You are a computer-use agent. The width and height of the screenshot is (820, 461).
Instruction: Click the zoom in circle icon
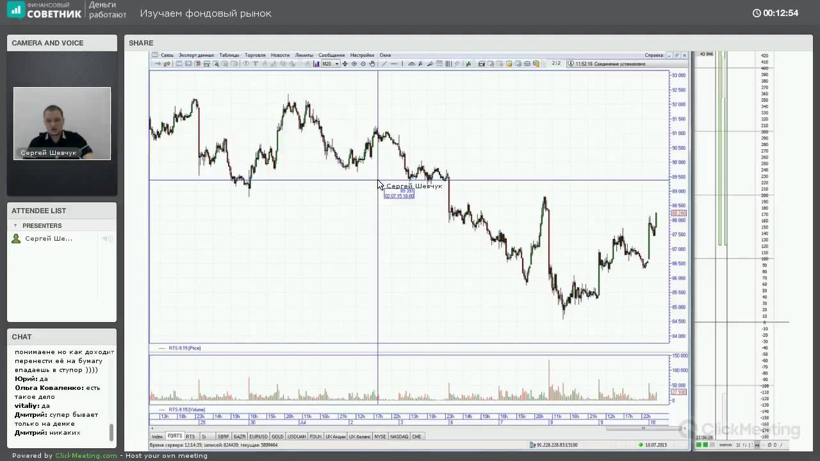[354, 63]
